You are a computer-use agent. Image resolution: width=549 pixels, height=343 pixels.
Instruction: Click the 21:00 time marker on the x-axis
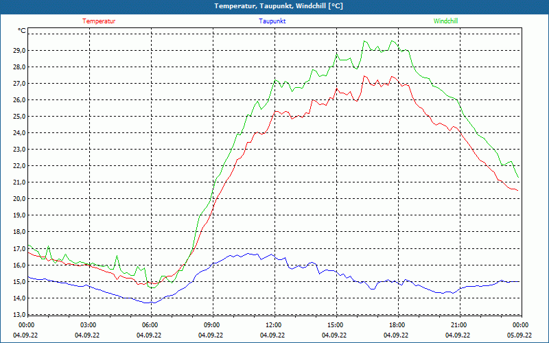(x=459, y=325)
